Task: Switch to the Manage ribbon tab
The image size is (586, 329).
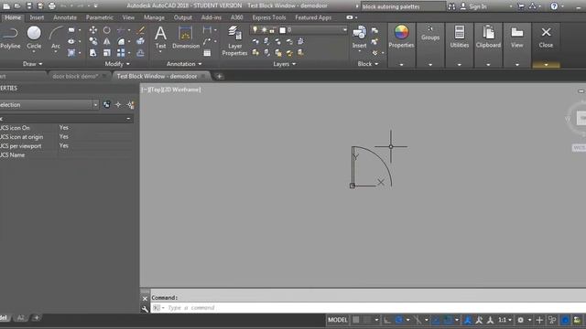Action: (154, 17)
